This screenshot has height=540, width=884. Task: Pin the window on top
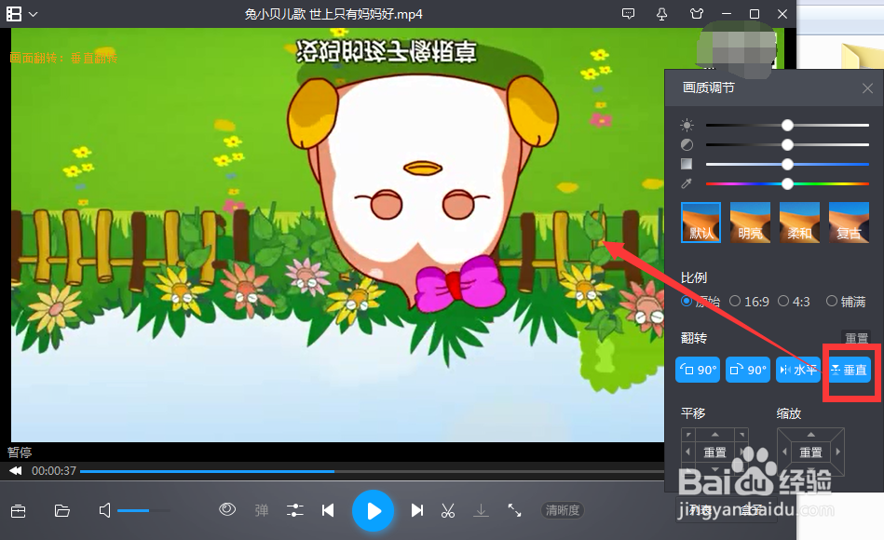click(x=662, y=14)
